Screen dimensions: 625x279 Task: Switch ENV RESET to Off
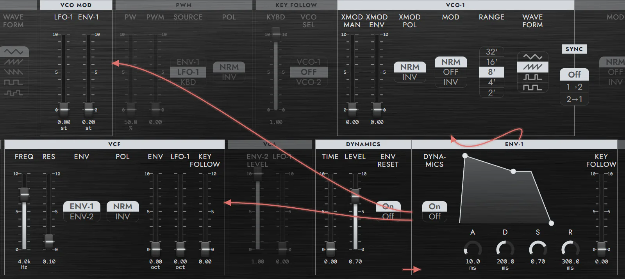[388, 216]
